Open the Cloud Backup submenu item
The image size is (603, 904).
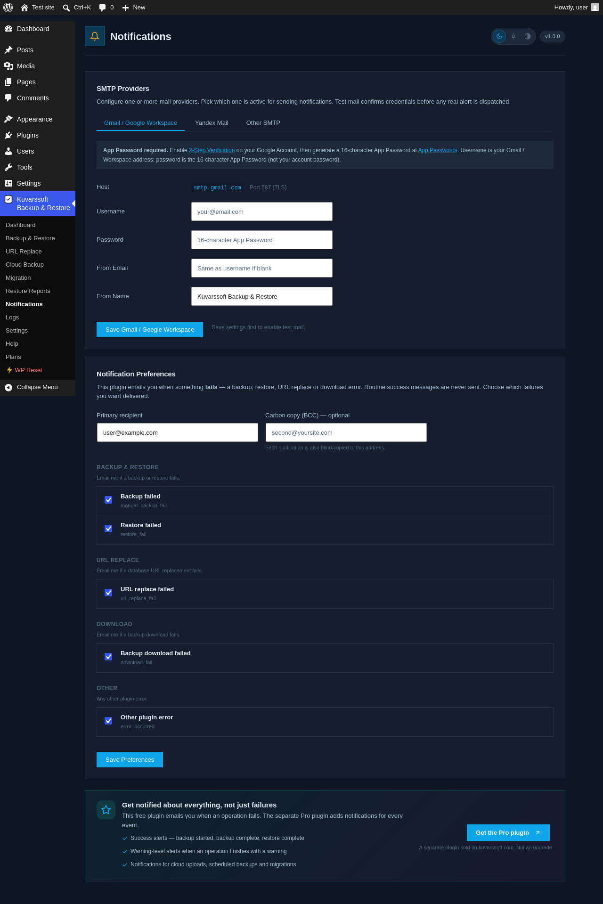24,265
